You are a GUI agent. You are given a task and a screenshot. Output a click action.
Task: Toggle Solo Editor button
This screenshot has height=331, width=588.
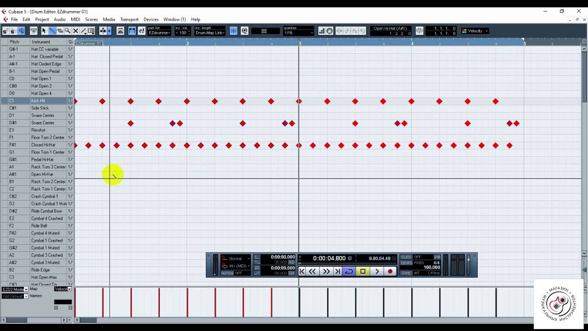[5, 31]
